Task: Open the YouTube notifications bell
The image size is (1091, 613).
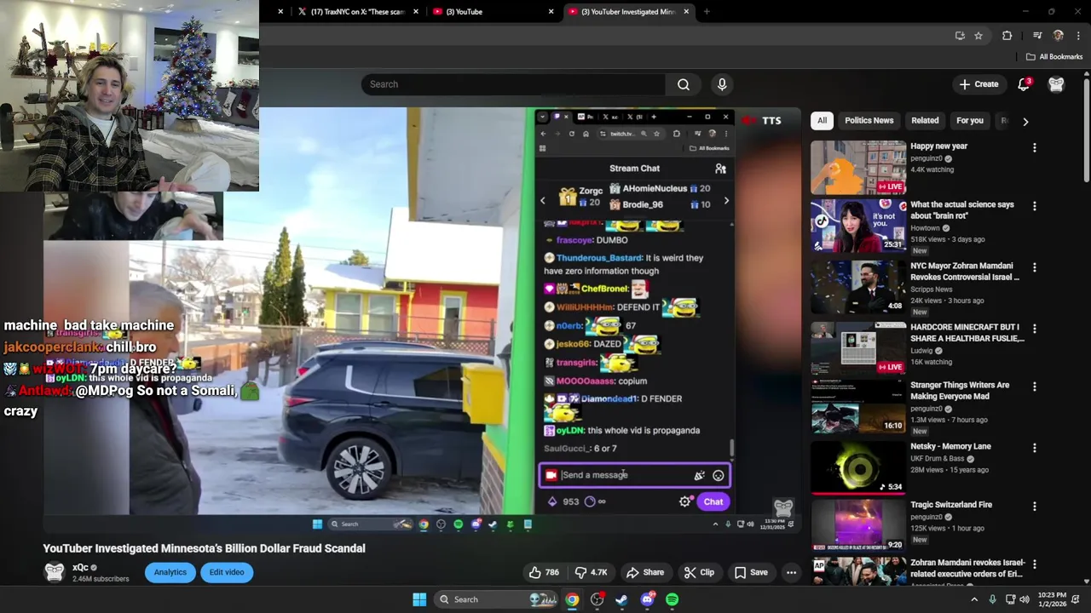Action: click(1024, 84)
